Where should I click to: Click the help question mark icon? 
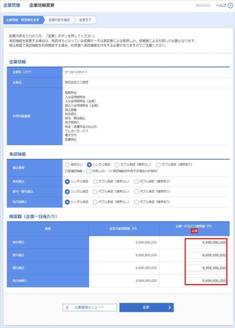230,6
